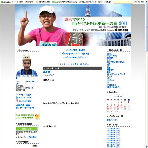This screenshot has height=148, width=148.
Task: Open the なう link under the profile photo
Action: pyautogui.click(x=28, y=76)
